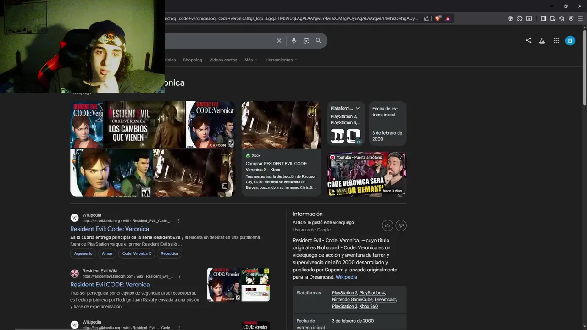The width and height of the screenshot is (587, 330).
Task: Open Brave VPN shield icon
Action: coord(571,18)
